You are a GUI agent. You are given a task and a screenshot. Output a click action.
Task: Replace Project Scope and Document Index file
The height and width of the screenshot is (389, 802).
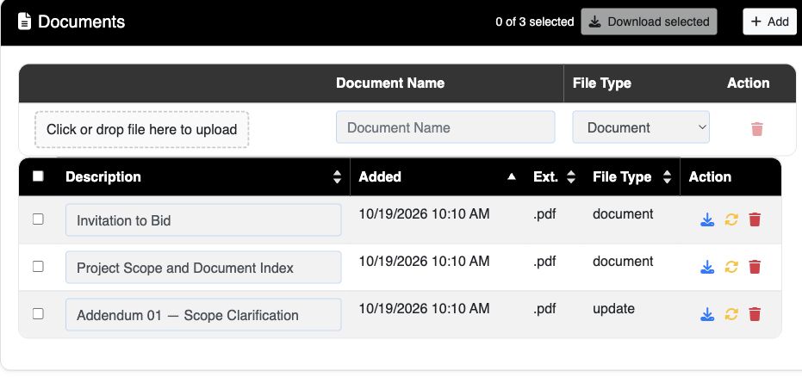(x=731, y=267)
